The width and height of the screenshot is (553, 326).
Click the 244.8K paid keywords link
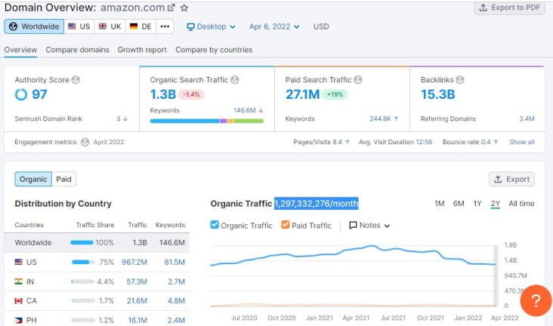[380, 118]
